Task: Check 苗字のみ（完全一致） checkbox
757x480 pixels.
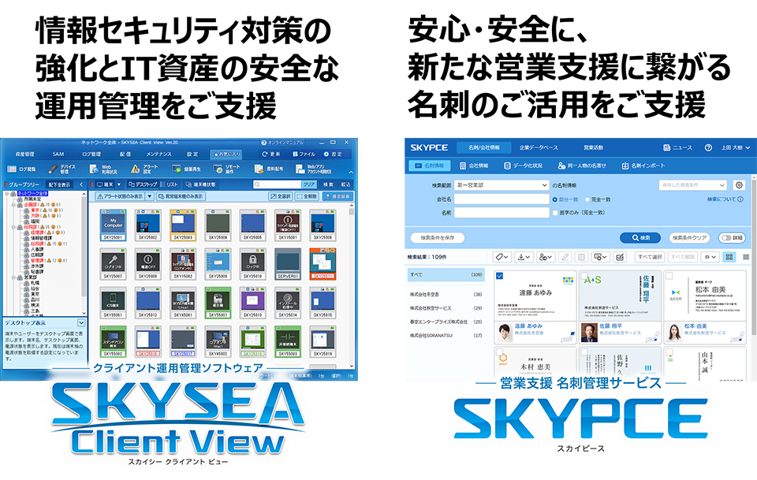Action: (555, 213)
